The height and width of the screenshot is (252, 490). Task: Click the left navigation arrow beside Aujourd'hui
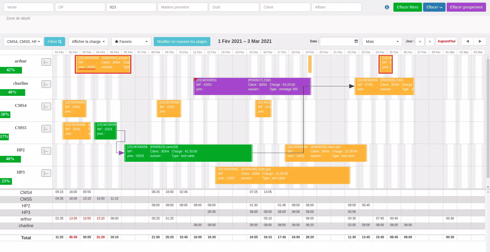point(467,41)
